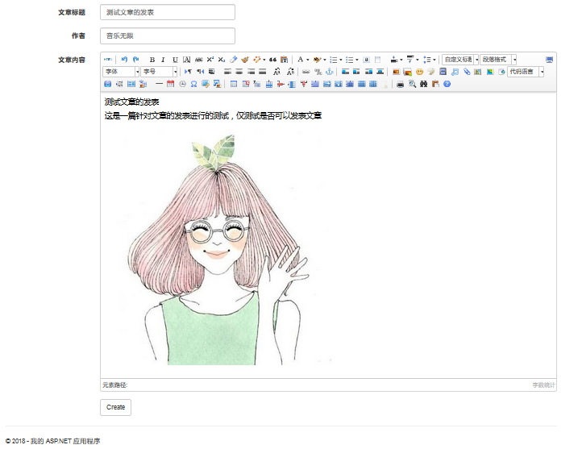Toggle bold formatting
This screenshot has width=582, height=449.
152,60
